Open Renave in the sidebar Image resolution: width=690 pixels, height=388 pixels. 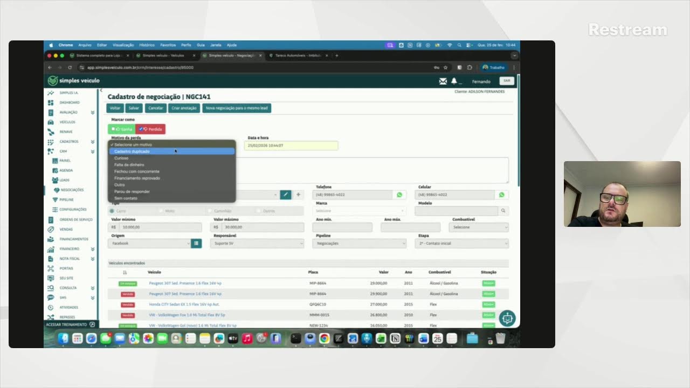(x=66, y=132)
